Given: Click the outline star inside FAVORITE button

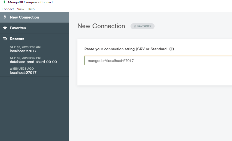Looking at the screenshot, I should coord(135,26).
